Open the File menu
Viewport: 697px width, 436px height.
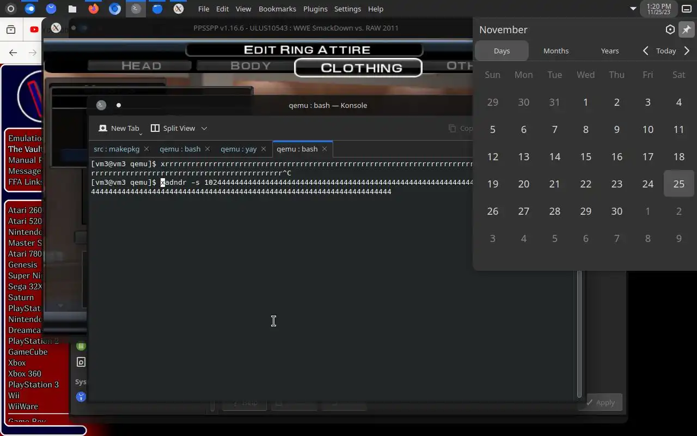[204, 9]
